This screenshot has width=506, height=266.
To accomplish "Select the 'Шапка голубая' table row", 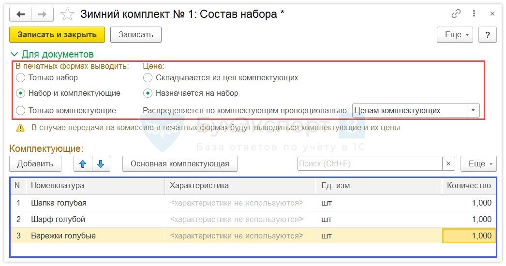I will pyautogui.click(x=59, y=203).
